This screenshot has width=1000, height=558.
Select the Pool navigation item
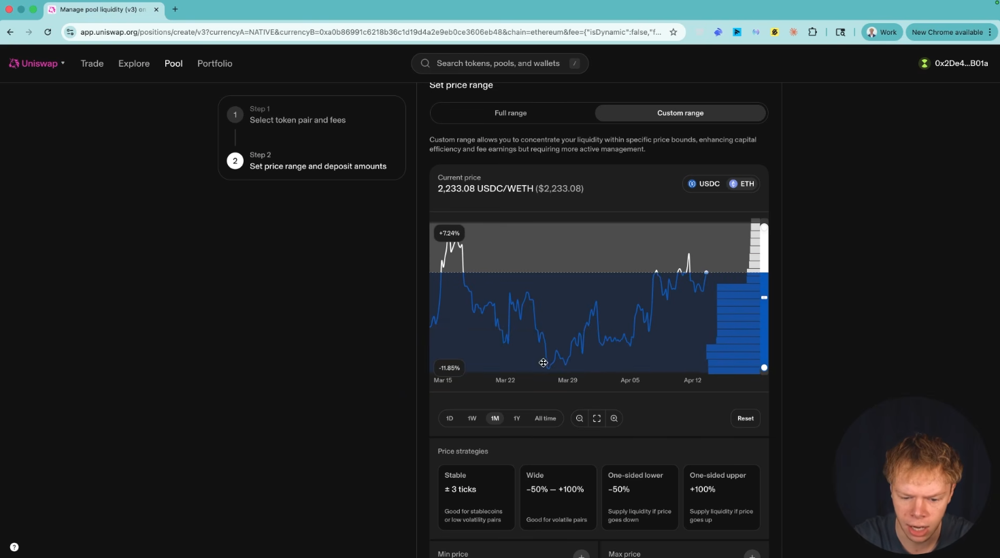(173, 63)
